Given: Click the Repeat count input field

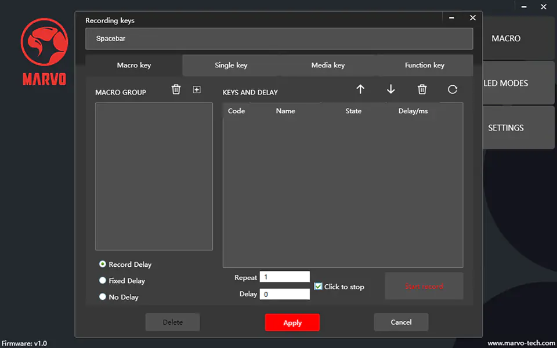Looking at the screenshot, I should (x=284, y=277).
